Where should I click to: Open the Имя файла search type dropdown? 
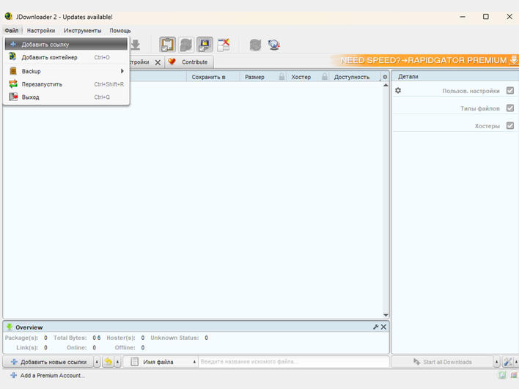tap(161, 362)
